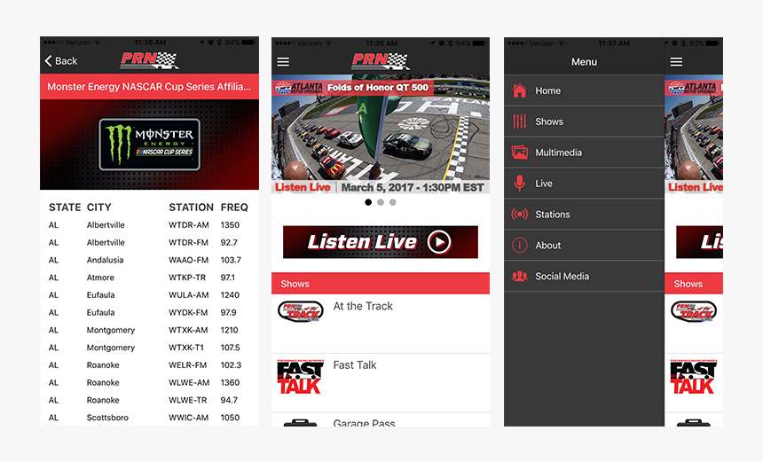
Task: Click At the Track logo on third screen
Action: 694,311
